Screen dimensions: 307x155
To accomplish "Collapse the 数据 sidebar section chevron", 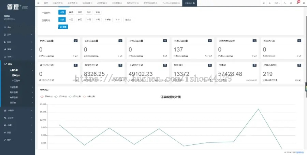I will tap(31, 64).
